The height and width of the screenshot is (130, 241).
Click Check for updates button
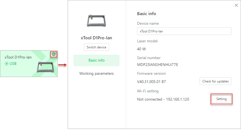point(215,81)
